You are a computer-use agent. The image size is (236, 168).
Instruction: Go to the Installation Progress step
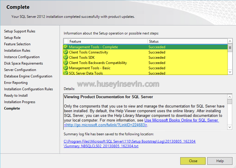[20, 102]
